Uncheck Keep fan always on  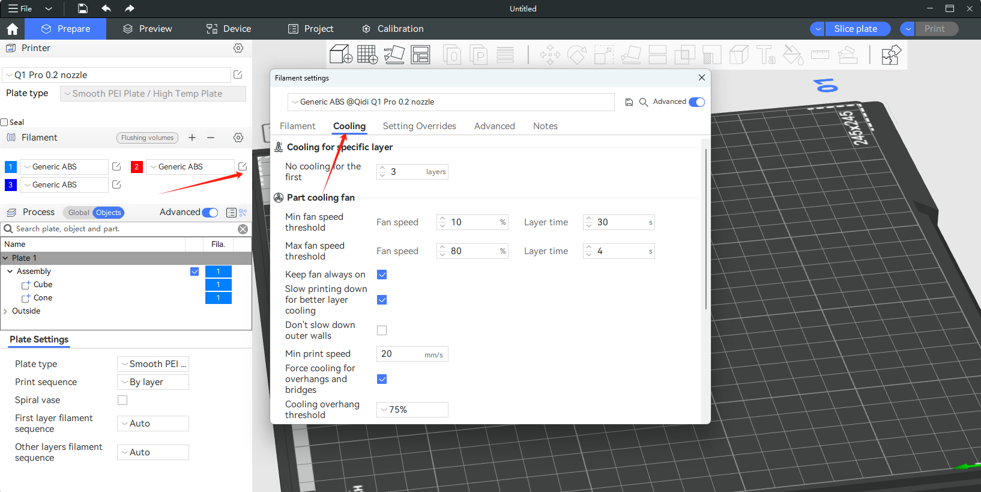382,275
